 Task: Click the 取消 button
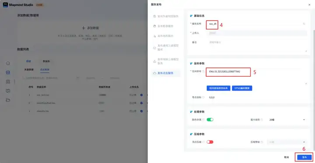(x=287, y=157)
